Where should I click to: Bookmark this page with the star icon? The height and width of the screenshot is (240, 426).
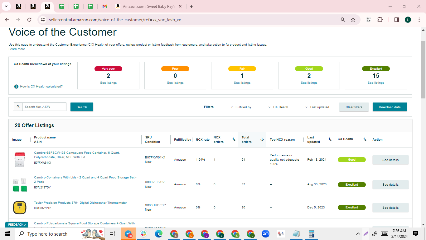coord(353,20)
